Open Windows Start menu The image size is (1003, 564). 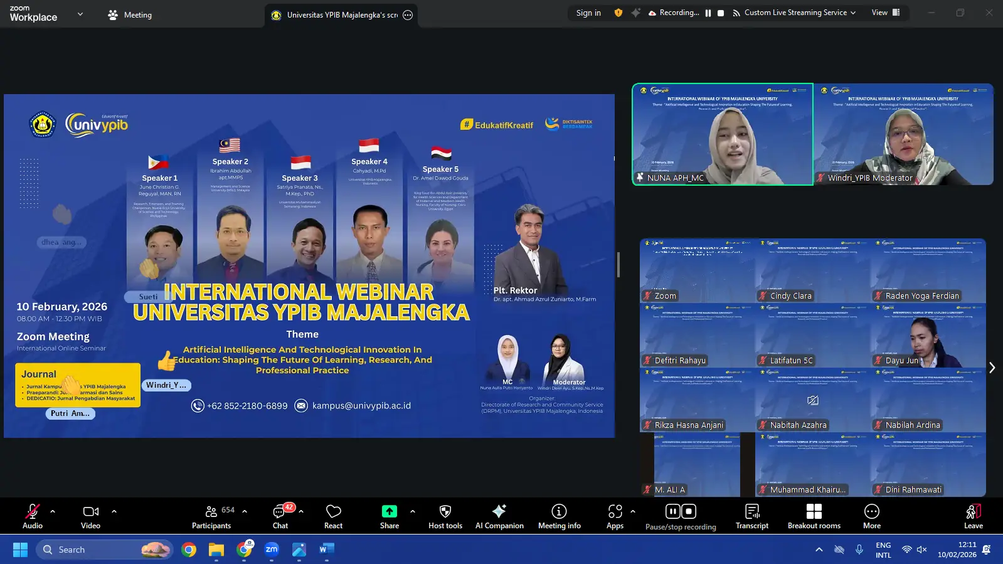pyautogui.click(x=20, y=550)
